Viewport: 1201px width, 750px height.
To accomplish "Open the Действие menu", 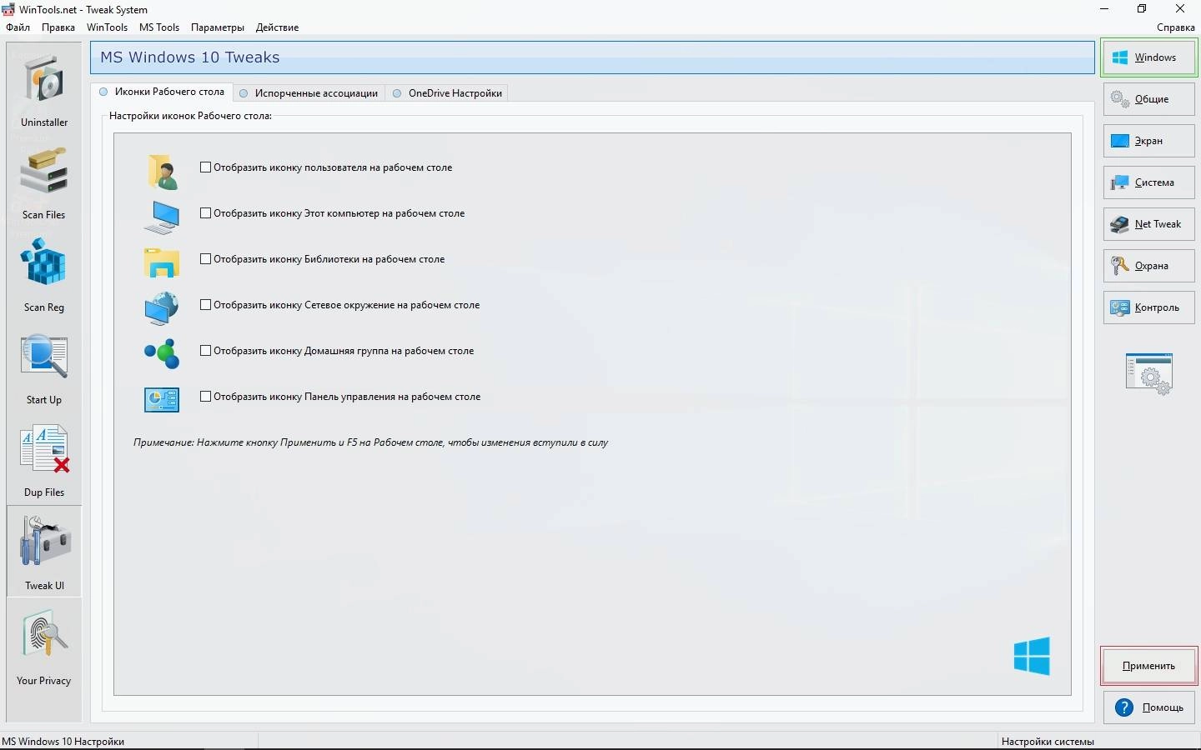I will [277, 27].
